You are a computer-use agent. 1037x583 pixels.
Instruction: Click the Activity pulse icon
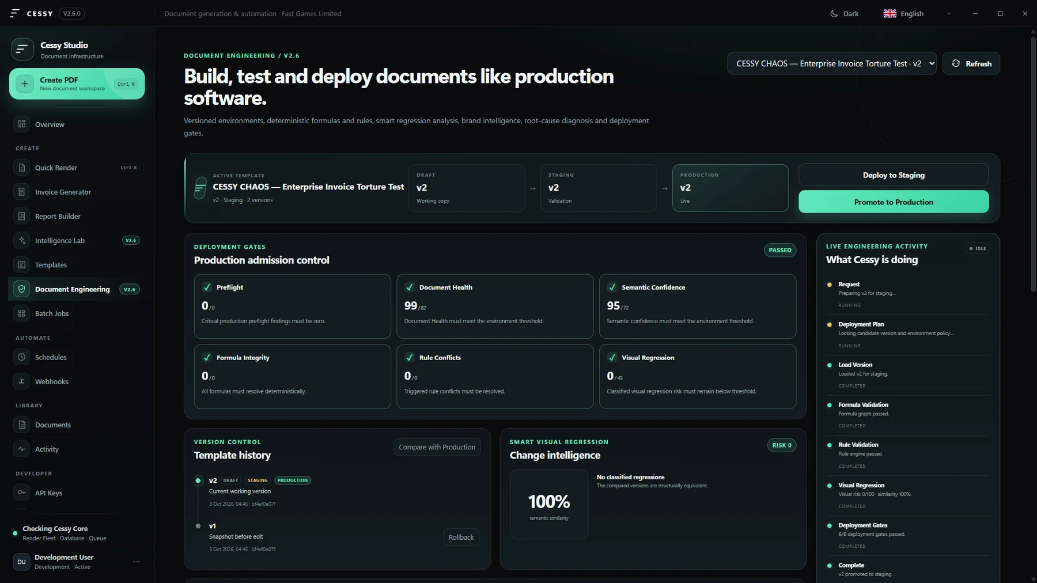[22, 449]
